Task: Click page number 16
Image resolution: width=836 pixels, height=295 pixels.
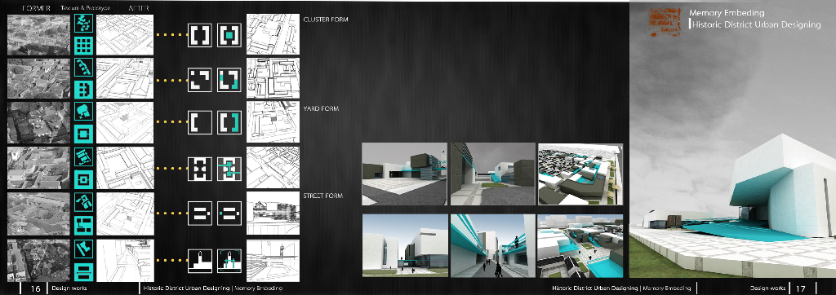Action: pyautogui.click(x=36, y=288)
